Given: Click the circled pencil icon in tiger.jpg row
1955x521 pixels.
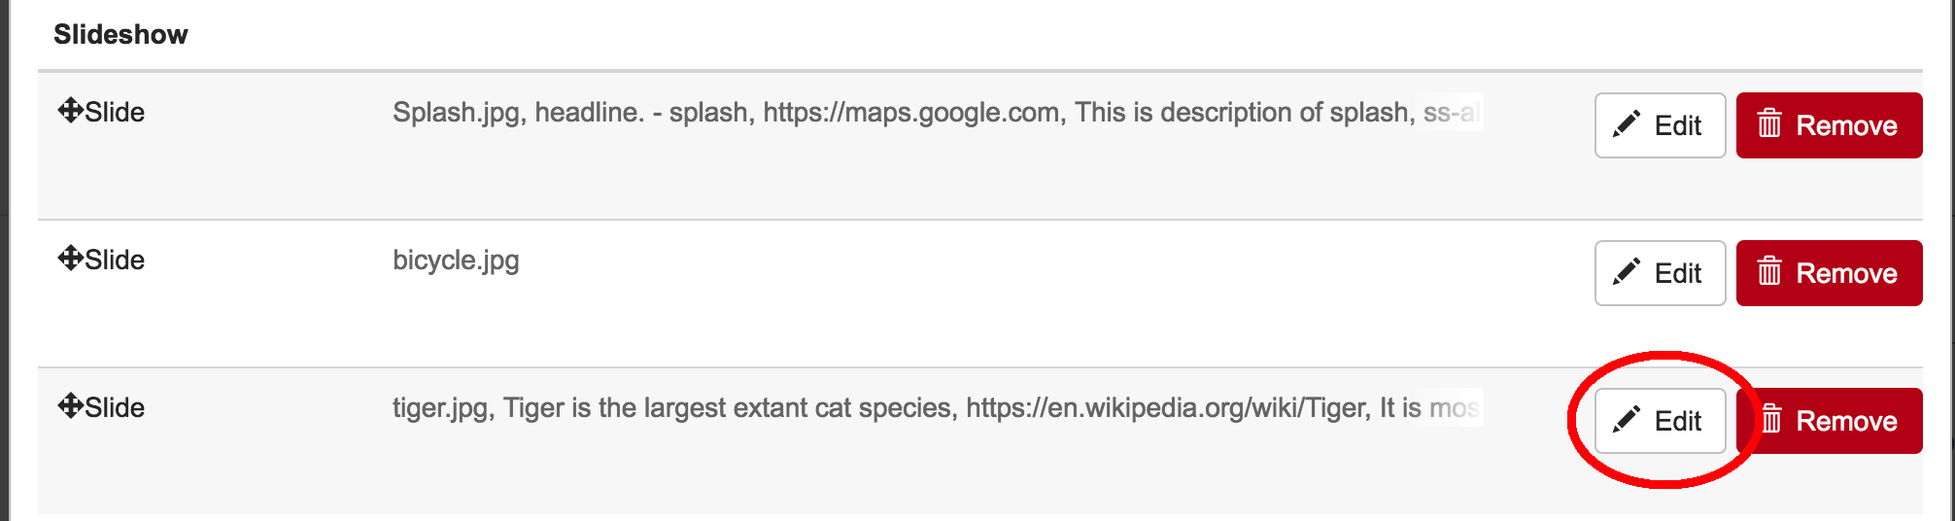Looking at the screenshot, I should point(1627,420).
